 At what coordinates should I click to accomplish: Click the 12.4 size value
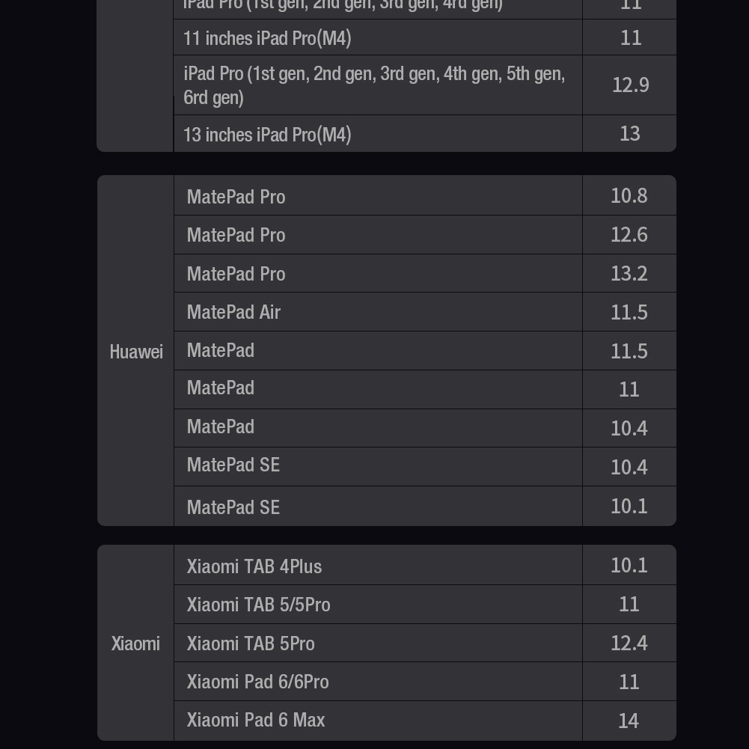pyautogui.click(x=629, y=643)
